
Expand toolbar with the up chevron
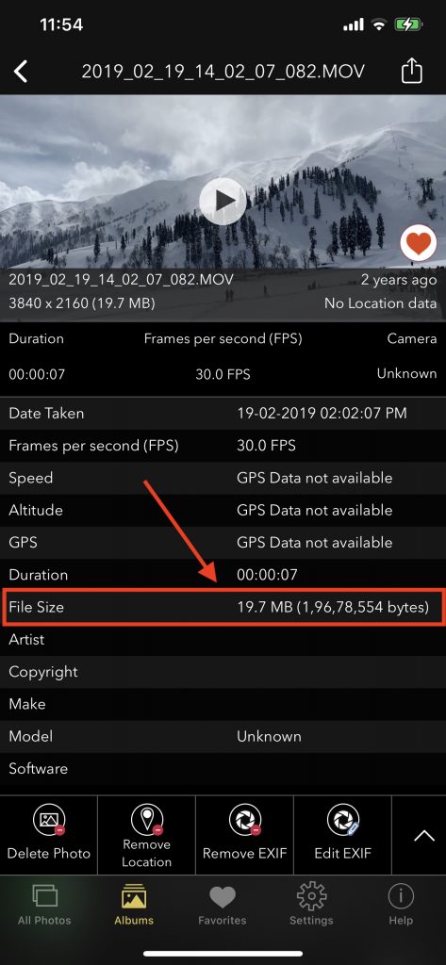pos(423,835)
